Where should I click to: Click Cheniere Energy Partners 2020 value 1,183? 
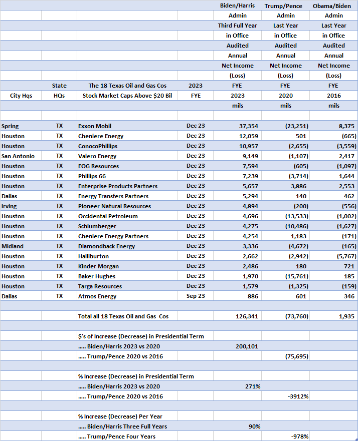tap(285, 236)
